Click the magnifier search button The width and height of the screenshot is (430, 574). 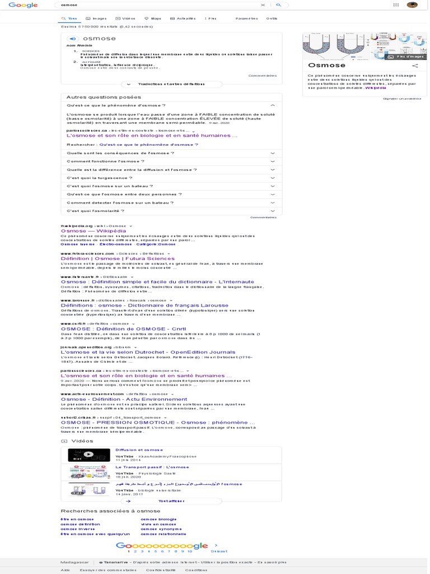coord(278,5)
